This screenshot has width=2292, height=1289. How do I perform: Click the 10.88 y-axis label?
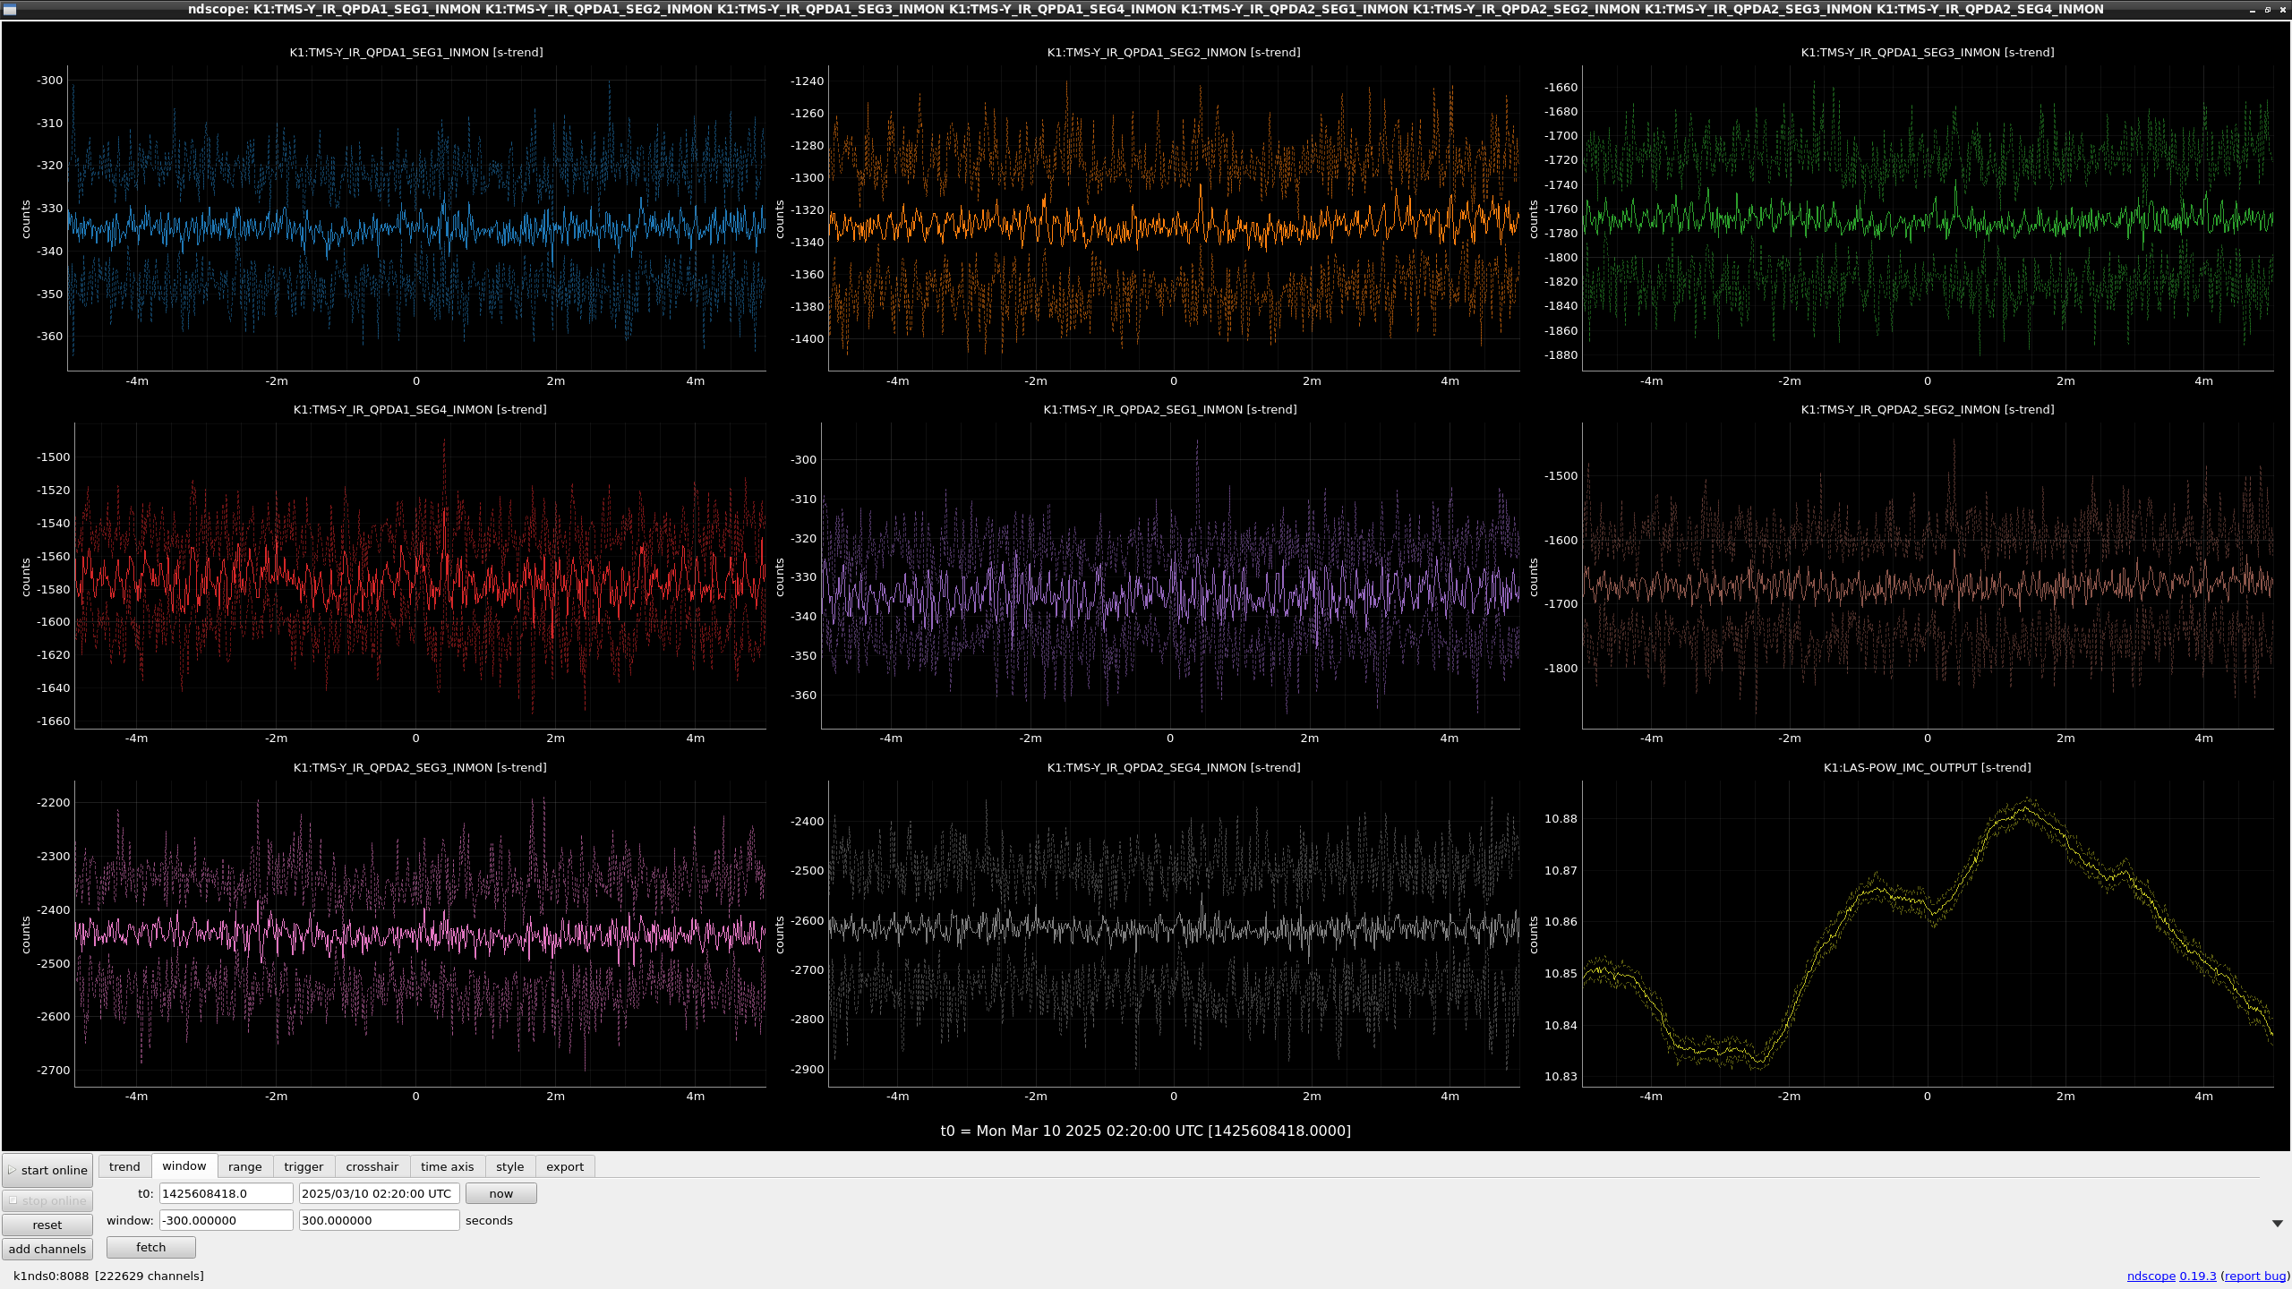[x=1561, y=818]
